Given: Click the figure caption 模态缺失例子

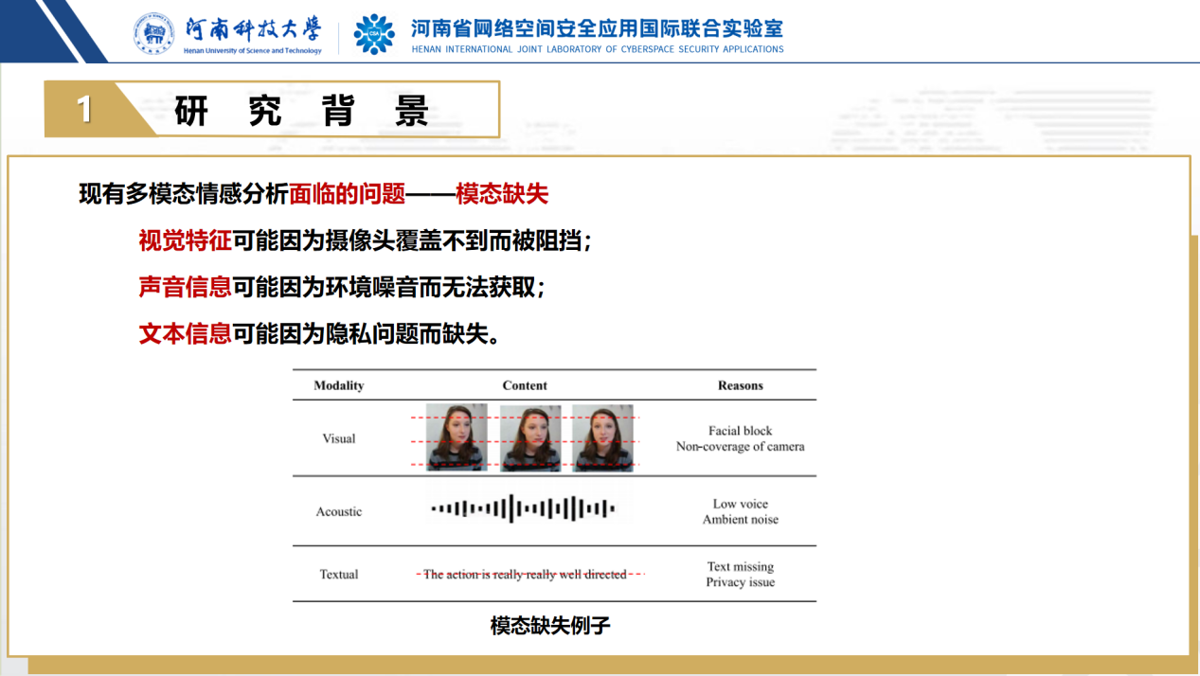Looking at the screenshot, I should (550, 626).
